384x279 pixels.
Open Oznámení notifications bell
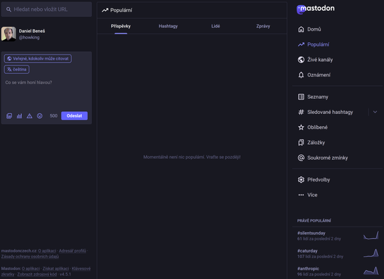[314, 75]
